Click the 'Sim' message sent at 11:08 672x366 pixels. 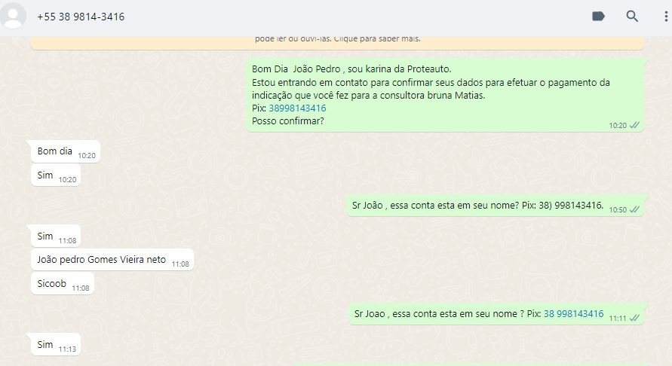tap(46, 236)
